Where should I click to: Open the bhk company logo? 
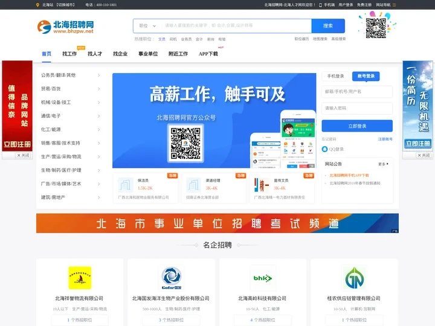pos(263,278)
